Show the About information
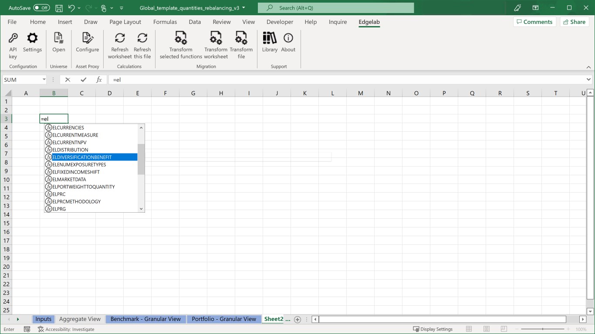595x334 pixels. pos(288,43)
